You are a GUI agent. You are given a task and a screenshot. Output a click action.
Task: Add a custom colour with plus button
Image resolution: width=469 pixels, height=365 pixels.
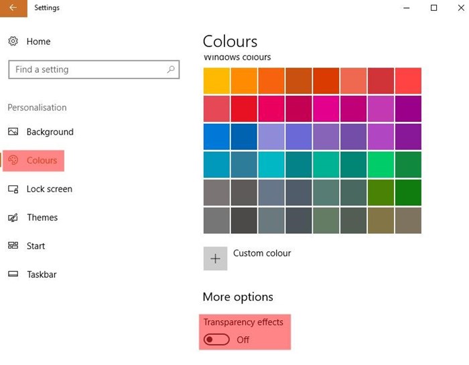(x=215, y=259)
